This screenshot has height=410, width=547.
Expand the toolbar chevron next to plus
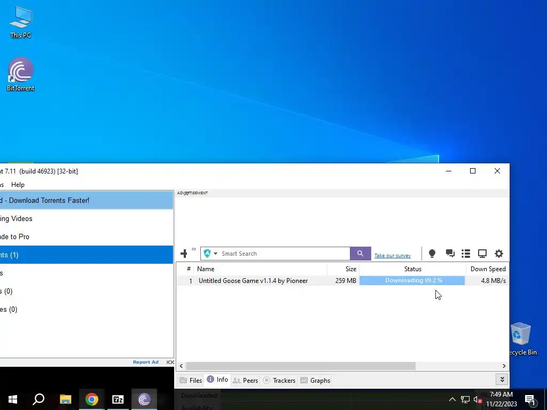tap(193, 249)
